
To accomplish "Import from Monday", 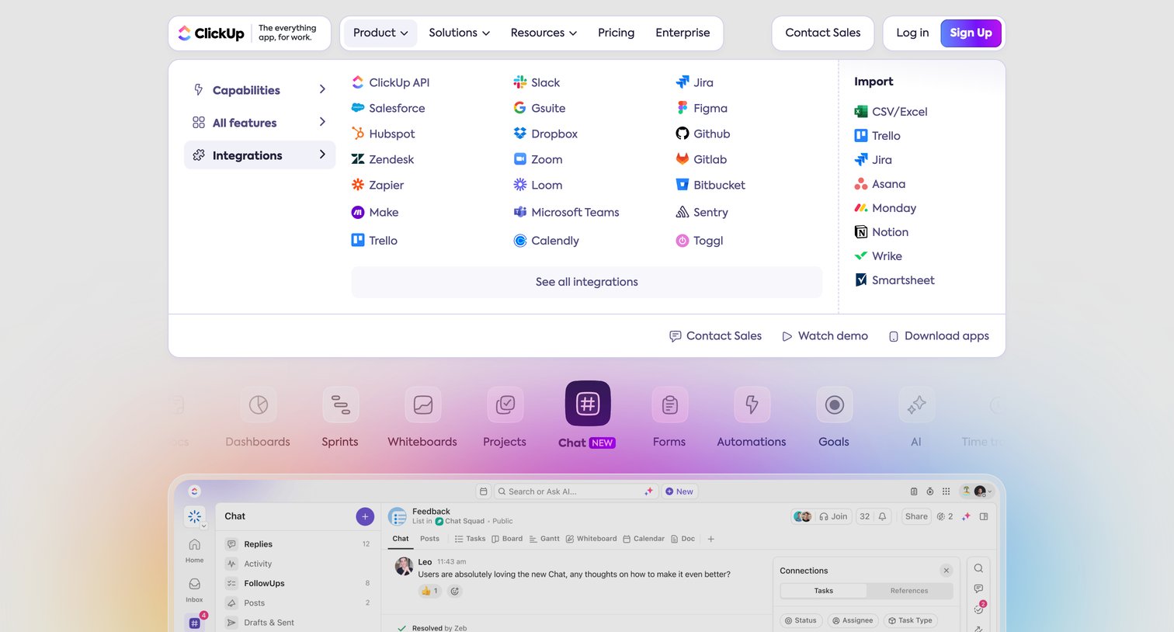I will (885, 208).
